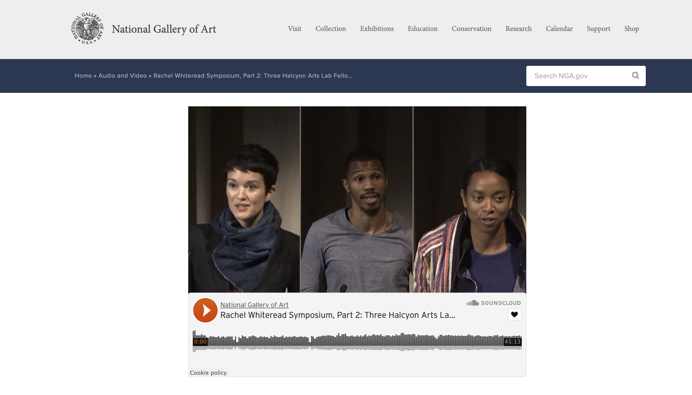Screen dimensions: 692x395
Task: Click the National Gallery of Art seal logo
Action: (x=87, y=28)
